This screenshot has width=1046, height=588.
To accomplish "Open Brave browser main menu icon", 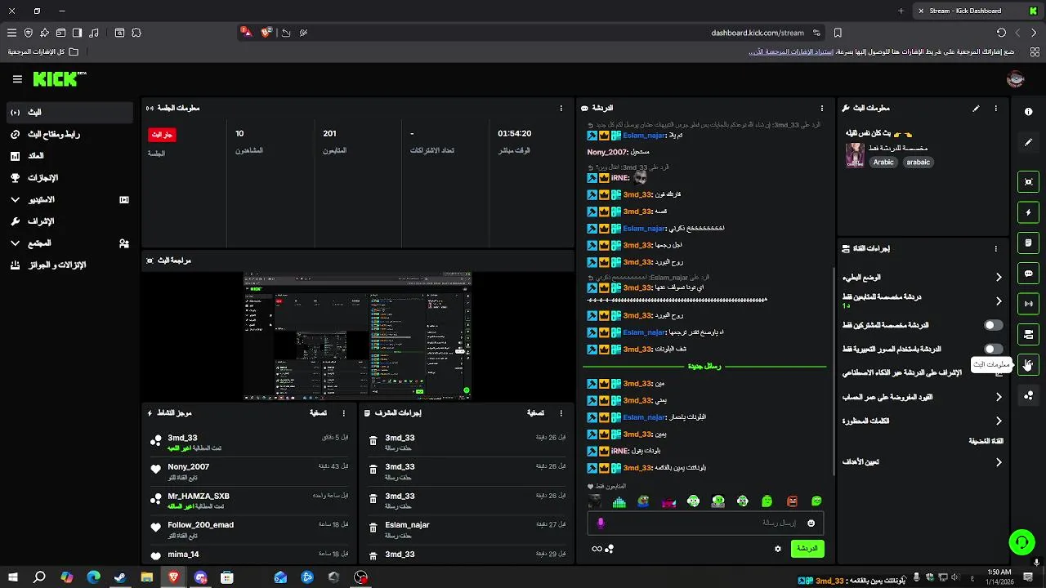I will point(11,33).
